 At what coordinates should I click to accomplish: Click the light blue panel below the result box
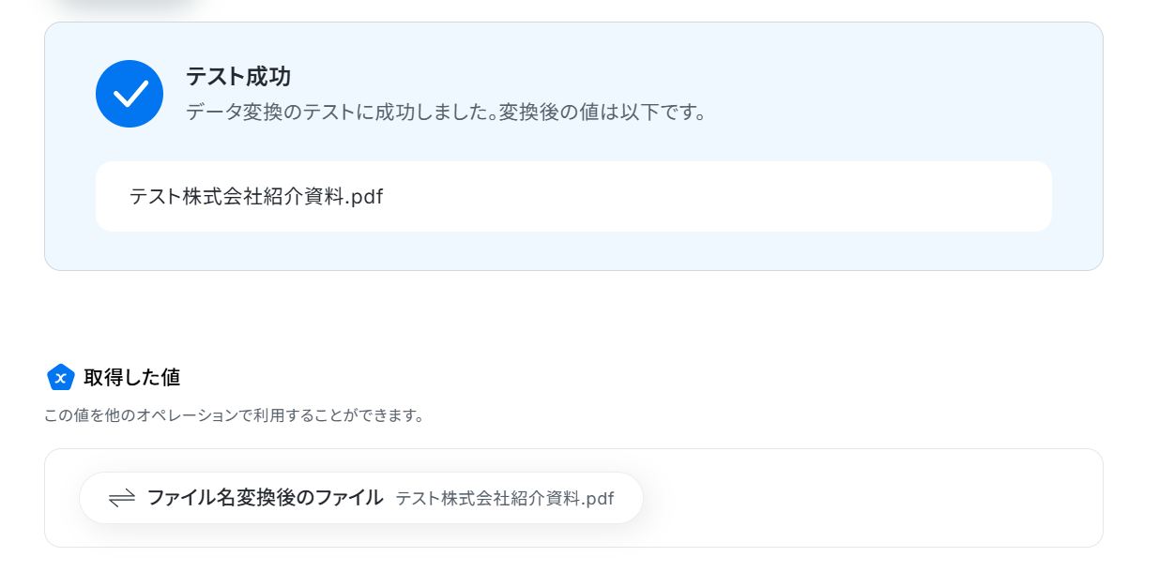pos(572,250)
